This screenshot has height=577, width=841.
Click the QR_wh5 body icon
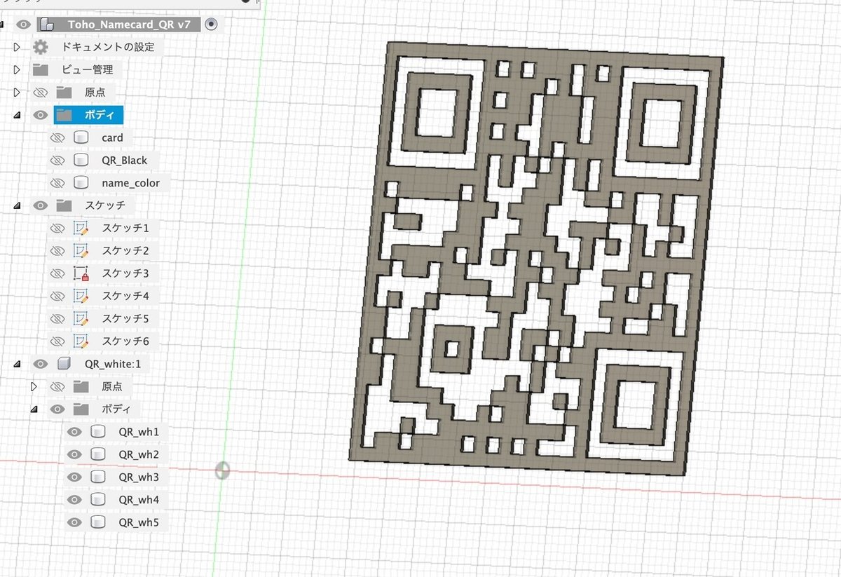coord(97,522)
